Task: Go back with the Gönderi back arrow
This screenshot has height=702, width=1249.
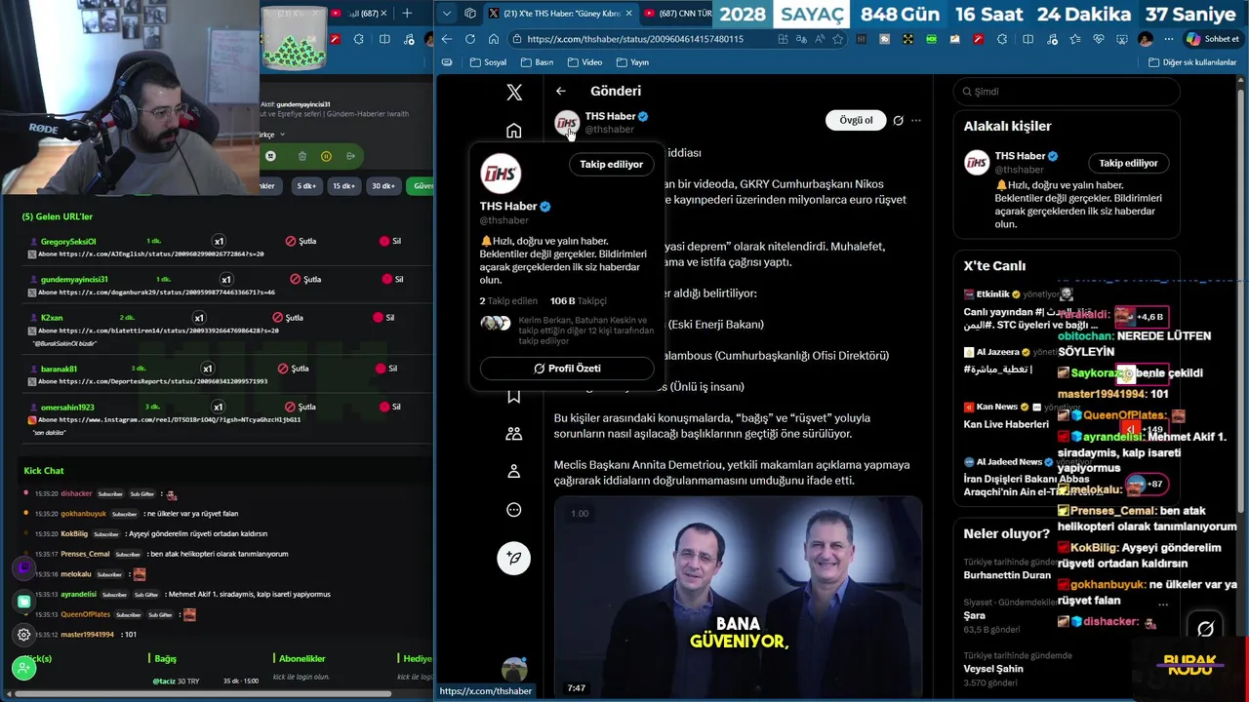Action: pos(561,91)
